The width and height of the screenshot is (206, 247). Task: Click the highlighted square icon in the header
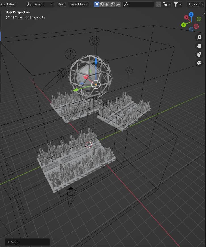point(97,4)
